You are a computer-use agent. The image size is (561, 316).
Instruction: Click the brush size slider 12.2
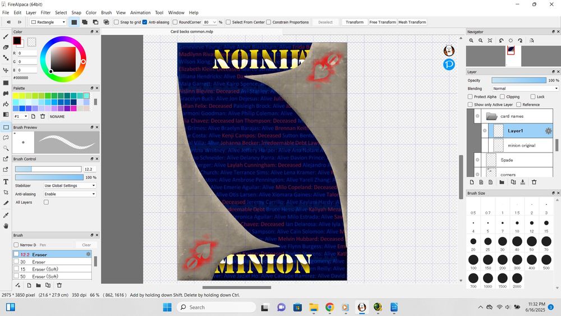[48, 169]
